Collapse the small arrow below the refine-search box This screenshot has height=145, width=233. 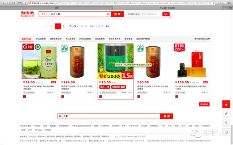coord(170,18)
